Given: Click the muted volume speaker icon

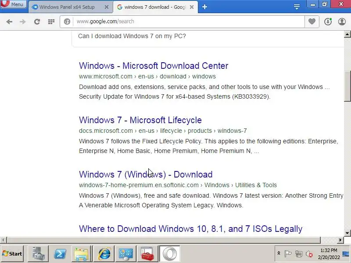Looking at the screenshot, I should (309, 254).
